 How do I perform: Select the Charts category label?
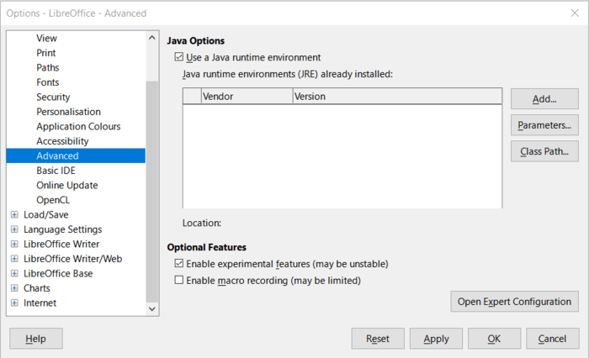click(37, 287)
